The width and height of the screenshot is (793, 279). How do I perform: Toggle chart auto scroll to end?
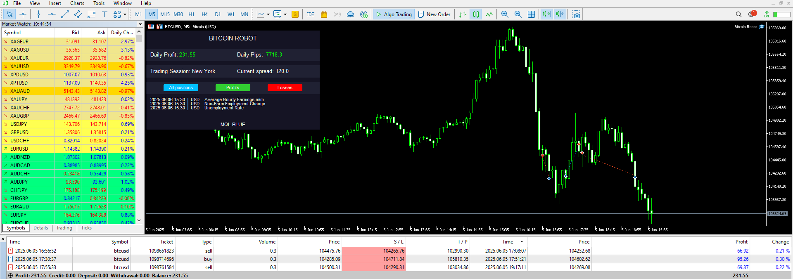click(547, 14)
